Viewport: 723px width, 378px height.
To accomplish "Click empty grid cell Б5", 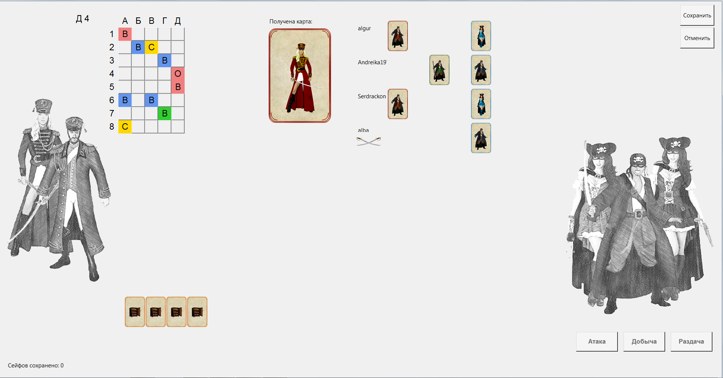I will point(138,87).
